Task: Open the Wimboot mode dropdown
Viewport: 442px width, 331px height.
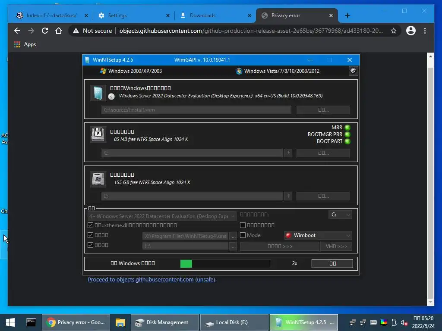Action: tap(318, 235)
